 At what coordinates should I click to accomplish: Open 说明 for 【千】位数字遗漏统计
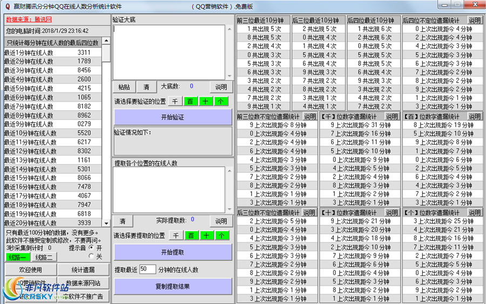coord(392,117)
